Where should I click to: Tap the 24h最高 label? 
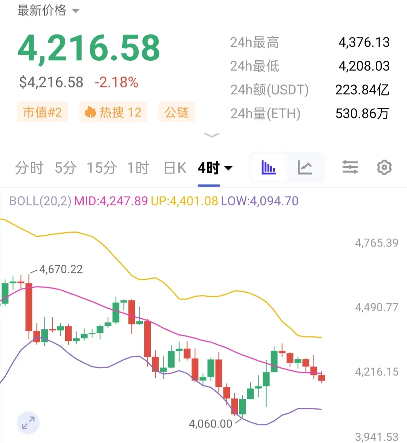(254, 43)
